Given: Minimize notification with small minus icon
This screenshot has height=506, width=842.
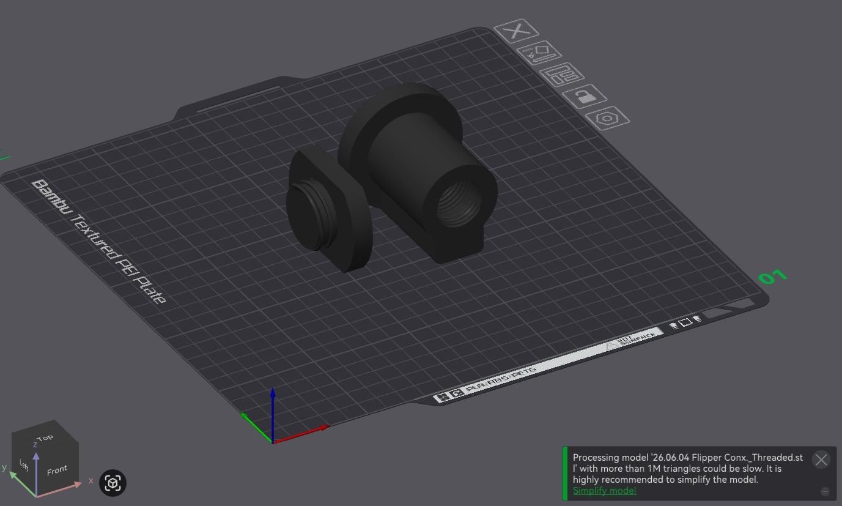Looking at the screenshot, I should (x=825, y=491).
